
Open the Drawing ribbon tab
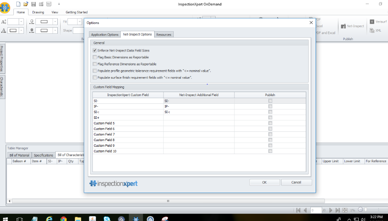click(38, 12)
